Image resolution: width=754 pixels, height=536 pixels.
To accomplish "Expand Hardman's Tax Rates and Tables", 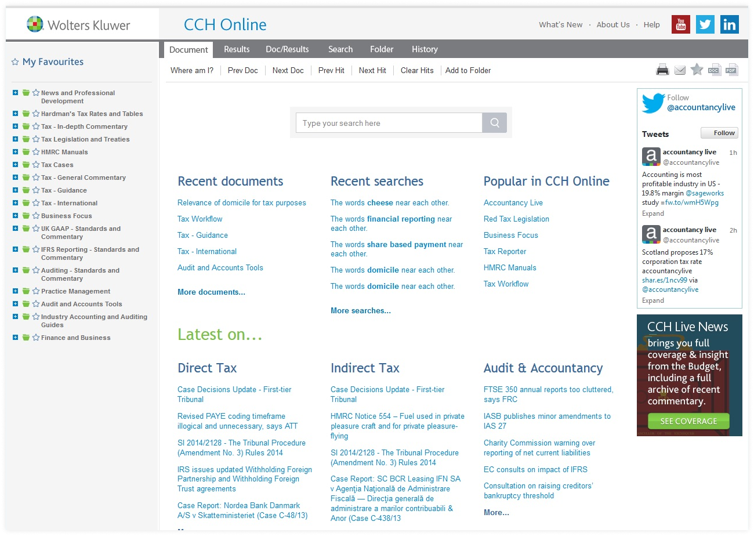I will (x=16, y=114).
